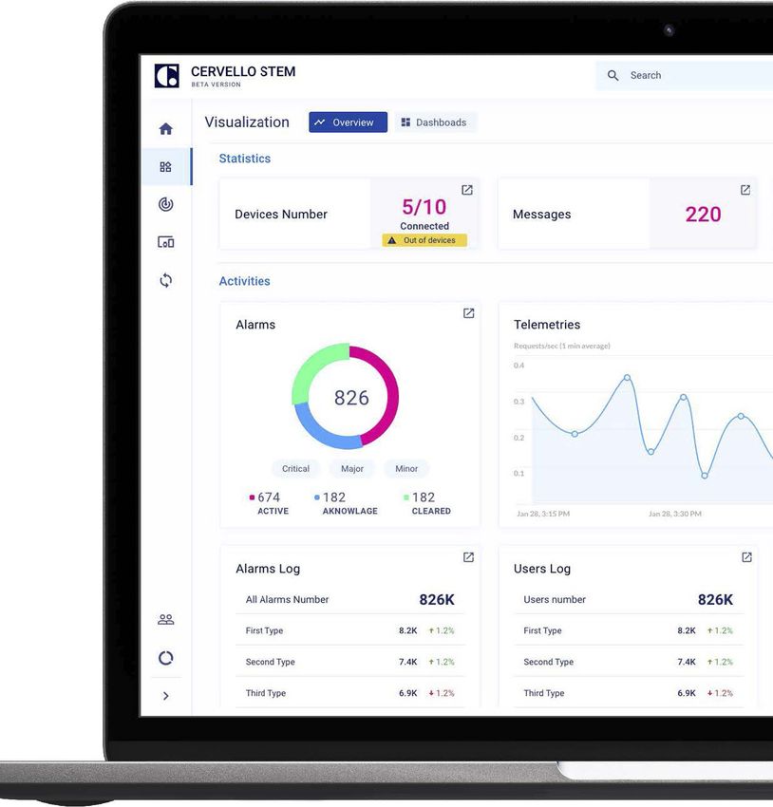The image size is (773, 807).
Task: Focus the Search input field
Action: click(x=685, y=76)
